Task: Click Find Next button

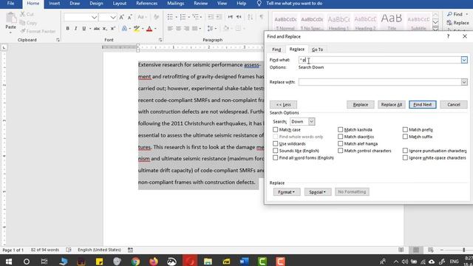Action: point(422,104)
